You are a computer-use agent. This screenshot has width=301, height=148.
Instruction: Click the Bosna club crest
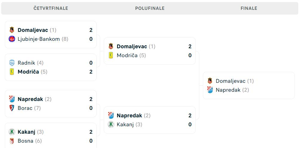coord(12,141)
